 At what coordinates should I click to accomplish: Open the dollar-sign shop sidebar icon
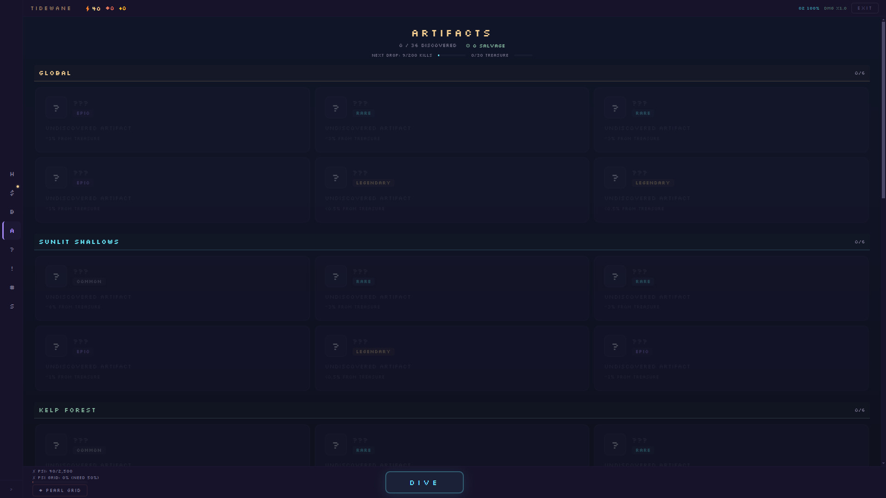tap(12, 193)
